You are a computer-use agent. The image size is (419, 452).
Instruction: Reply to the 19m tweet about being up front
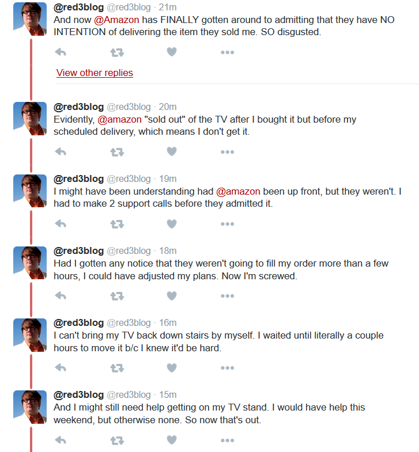(61, 223)
